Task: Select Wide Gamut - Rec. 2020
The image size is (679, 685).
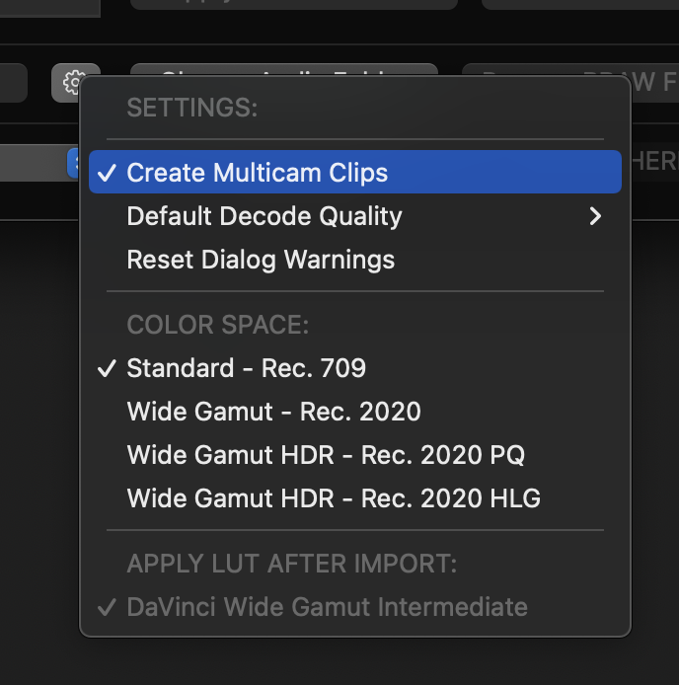Action: click(x=273, y=412)
